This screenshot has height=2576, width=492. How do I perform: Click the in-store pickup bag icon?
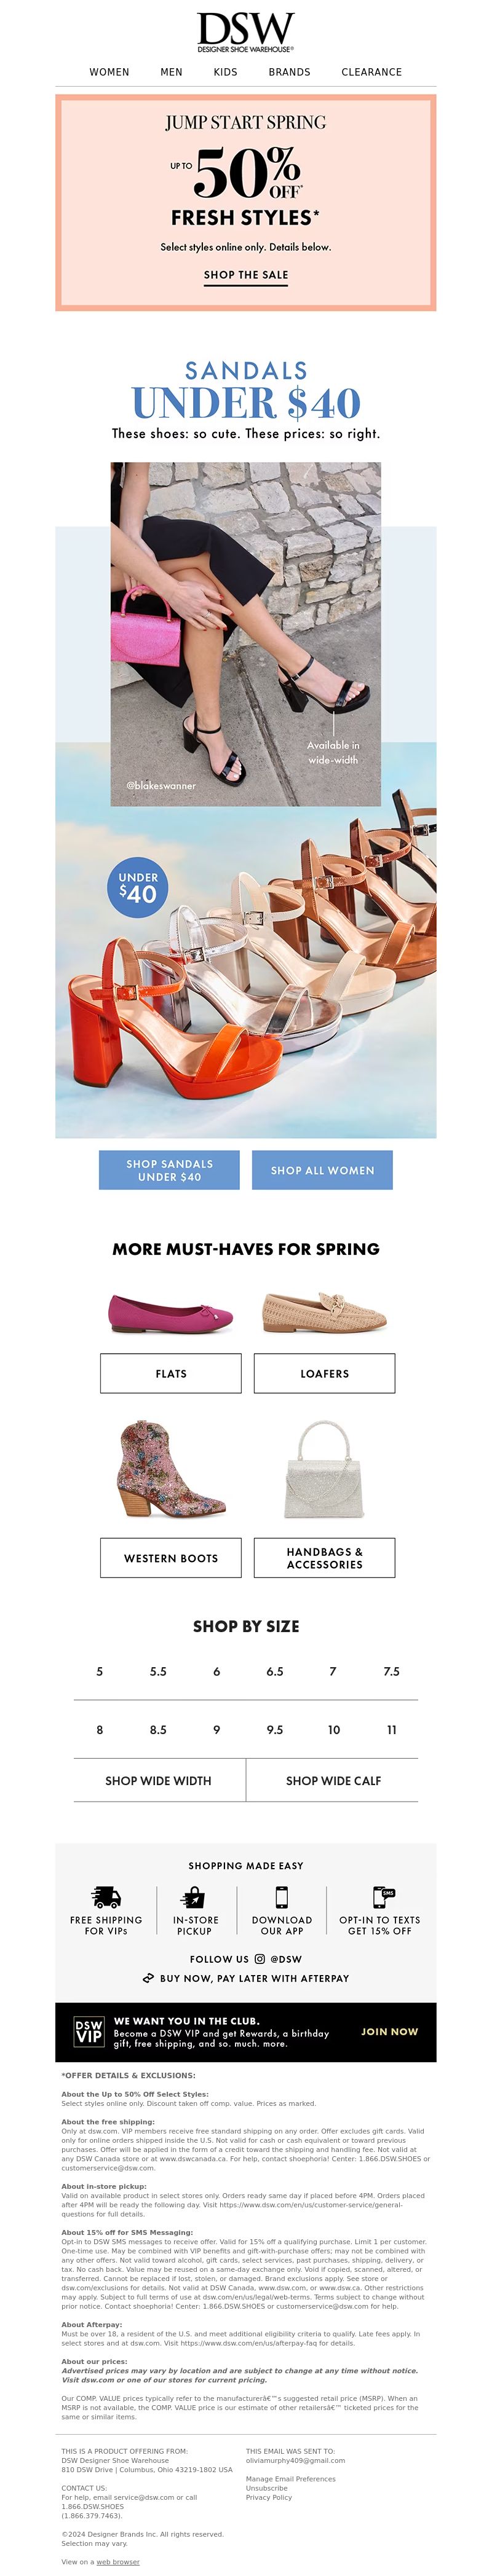pyautogui.click(x=194, y=1897)
